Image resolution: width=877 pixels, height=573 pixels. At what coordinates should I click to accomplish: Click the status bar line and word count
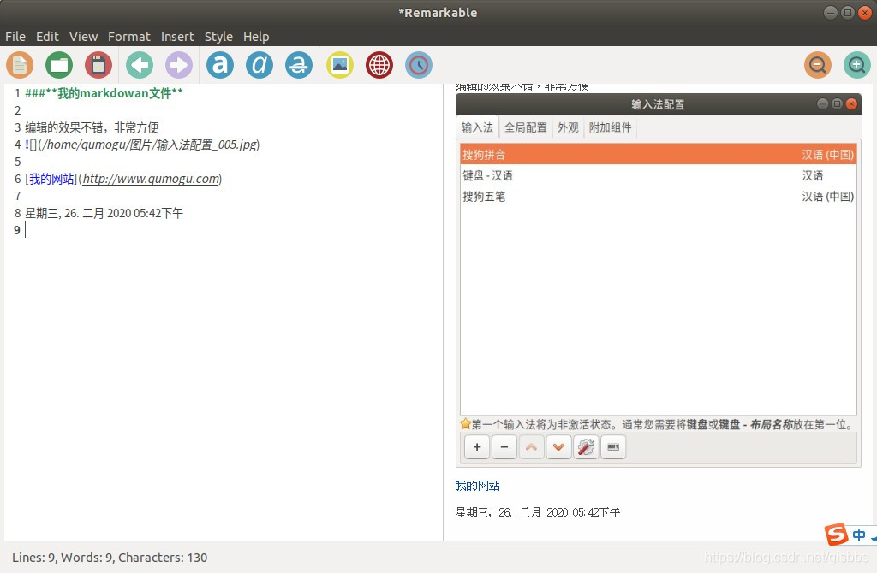click(x=110, y=558)
